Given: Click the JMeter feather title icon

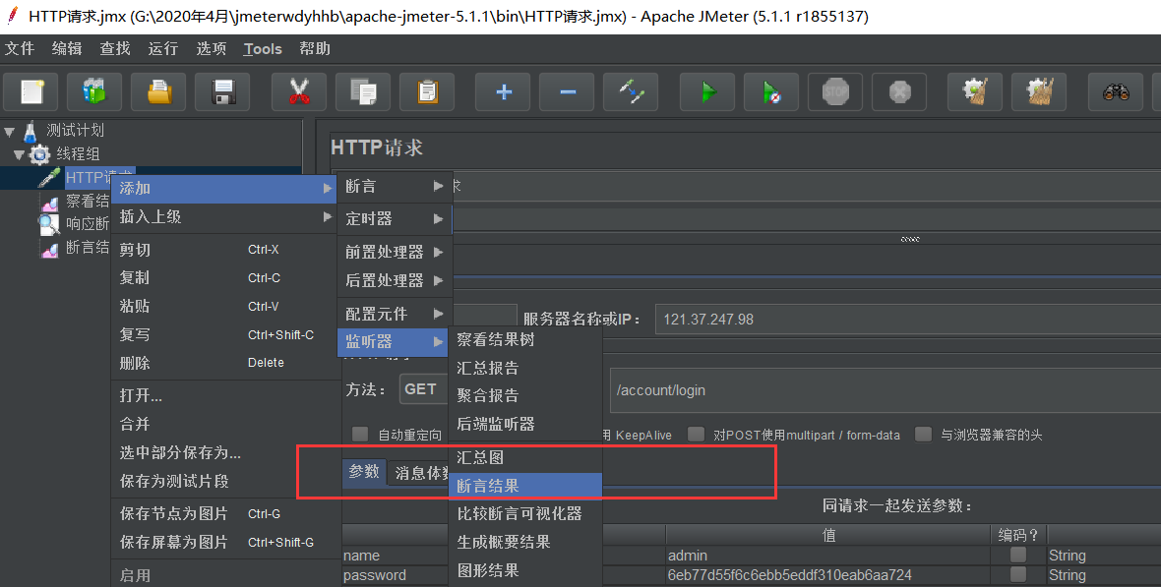Looking at the screenshot, I should click(x=12, y=16).
